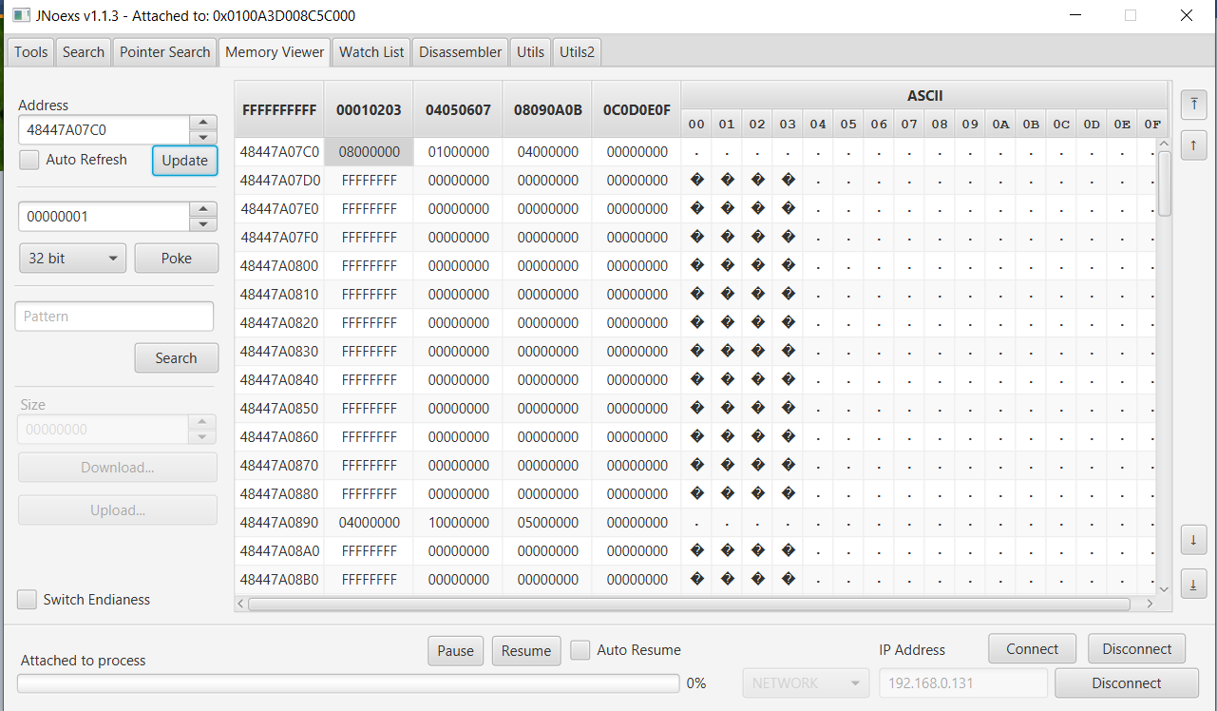Click the Attached to process status text
1217x711 pixels.
click(84, 661)
